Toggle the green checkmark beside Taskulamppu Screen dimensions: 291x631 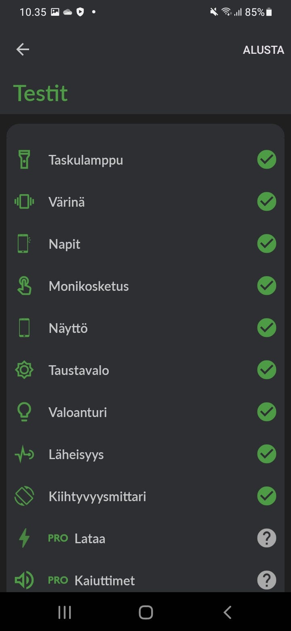(x=266, y=159)
